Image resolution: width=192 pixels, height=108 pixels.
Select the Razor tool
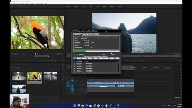[63, 74]
